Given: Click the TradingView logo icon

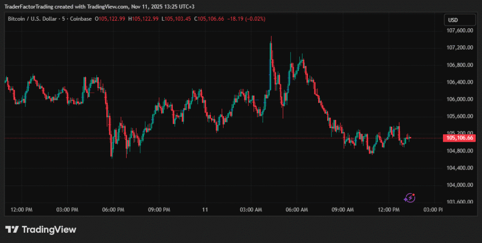Looking at the screenshot, I should 12,229.
